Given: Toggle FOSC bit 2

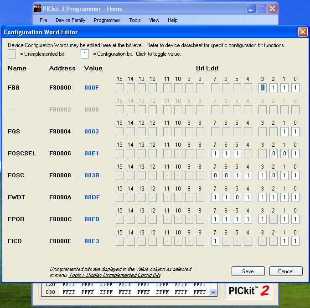Looking at the screenshot, I should click(x=274, y=175).
